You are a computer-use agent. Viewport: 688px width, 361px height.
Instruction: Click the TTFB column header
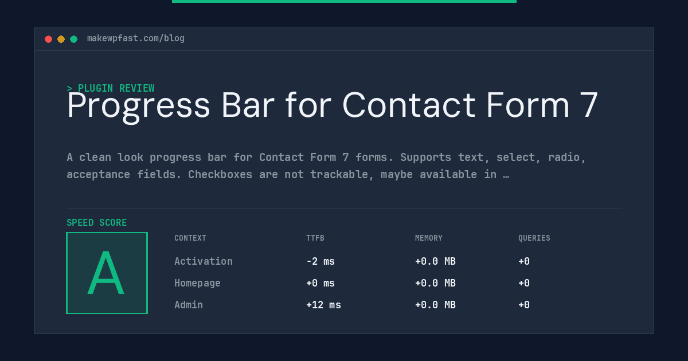pyautogui.click(x=315, y=238)
